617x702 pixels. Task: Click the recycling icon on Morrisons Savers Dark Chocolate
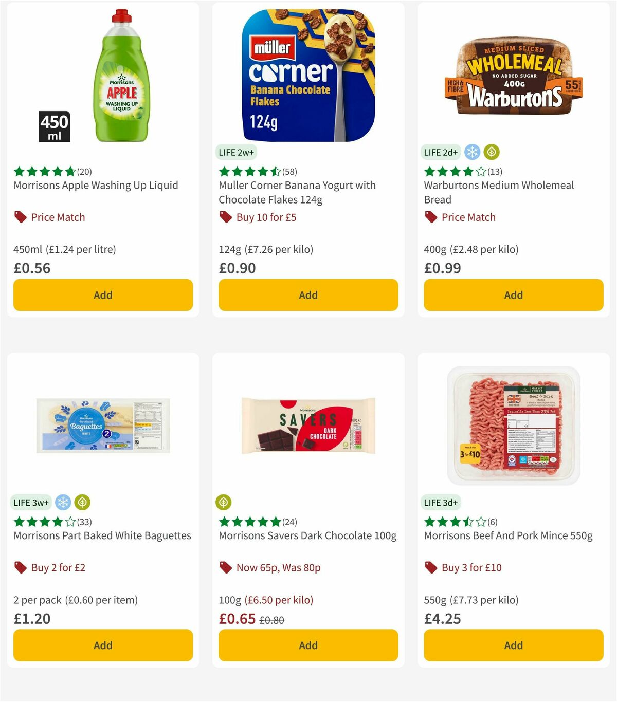pyautogui.click(x=225, y=502)
